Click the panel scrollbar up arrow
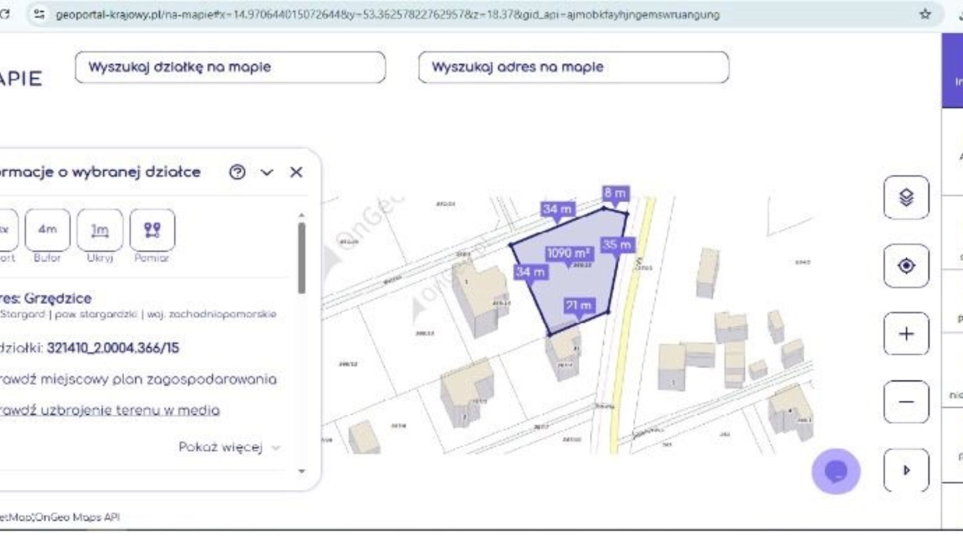 pyautogui.click(x=301, y=215)
